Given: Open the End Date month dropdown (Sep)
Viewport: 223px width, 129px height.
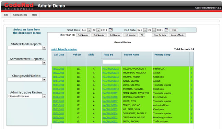Looking at the screenshot, I should point(145,30).
